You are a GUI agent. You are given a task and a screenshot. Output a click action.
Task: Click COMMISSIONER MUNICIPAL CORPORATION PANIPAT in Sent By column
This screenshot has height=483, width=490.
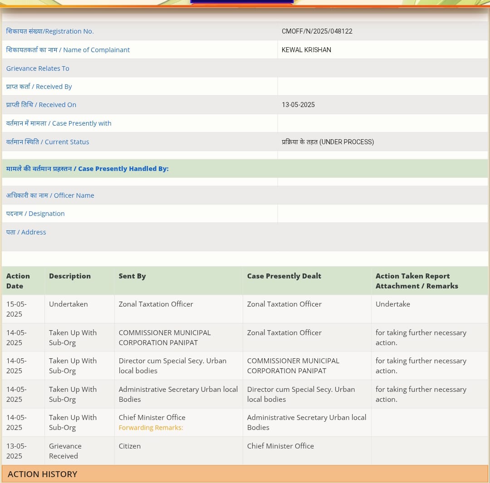click(165, 338)
